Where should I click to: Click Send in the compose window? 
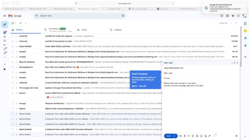(169, 136)
